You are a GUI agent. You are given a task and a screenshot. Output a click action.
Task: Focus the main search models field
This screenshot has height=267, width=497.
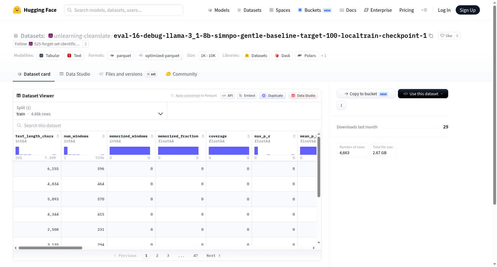(x=124, y=10)
